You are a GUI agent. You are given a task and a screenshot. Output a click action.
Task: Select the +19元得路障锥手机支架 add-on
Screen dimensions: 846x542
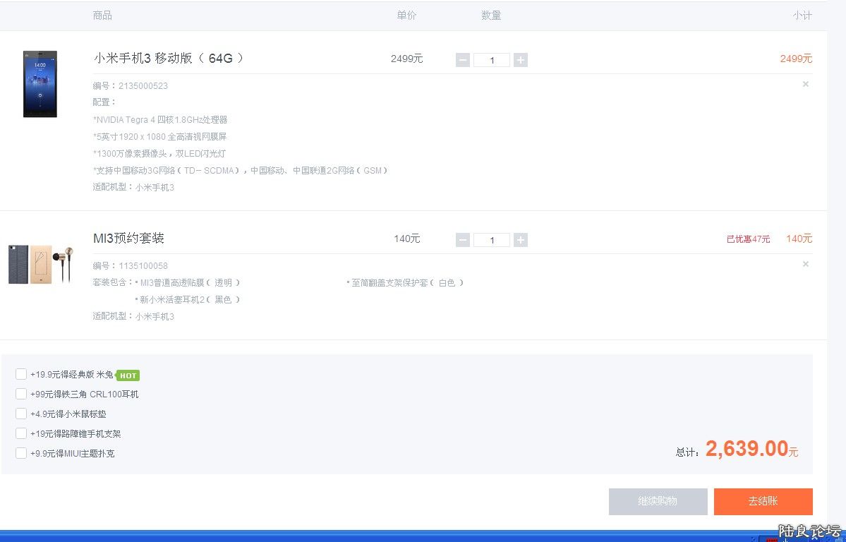21,433
